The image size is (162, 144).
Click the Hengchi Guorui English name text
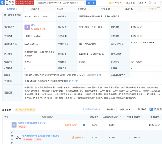(55, 75)
